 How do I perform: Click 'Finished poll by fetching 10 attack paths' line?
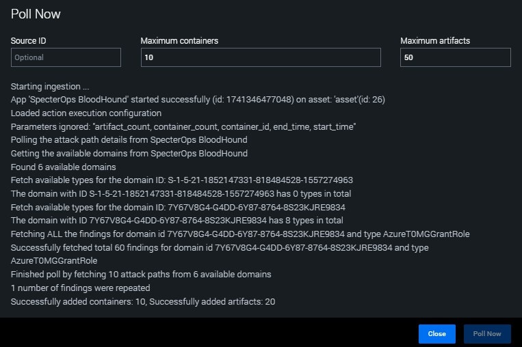[141, 275]
